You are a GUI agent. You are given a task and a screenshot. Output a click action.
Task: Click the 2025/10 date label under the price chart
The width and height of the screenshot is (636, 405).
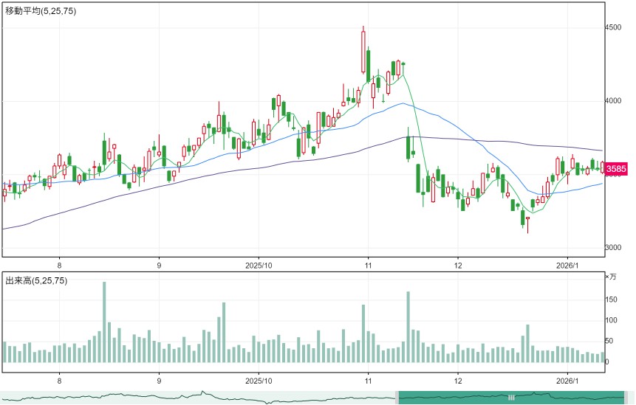tap(259, 266)
